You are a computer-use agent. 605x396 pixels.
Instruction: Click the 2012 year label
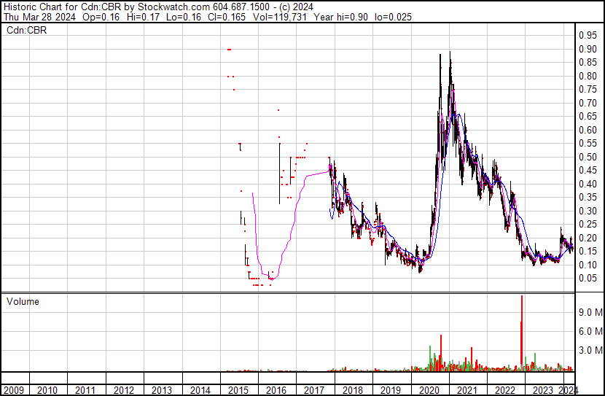(124, 390)
